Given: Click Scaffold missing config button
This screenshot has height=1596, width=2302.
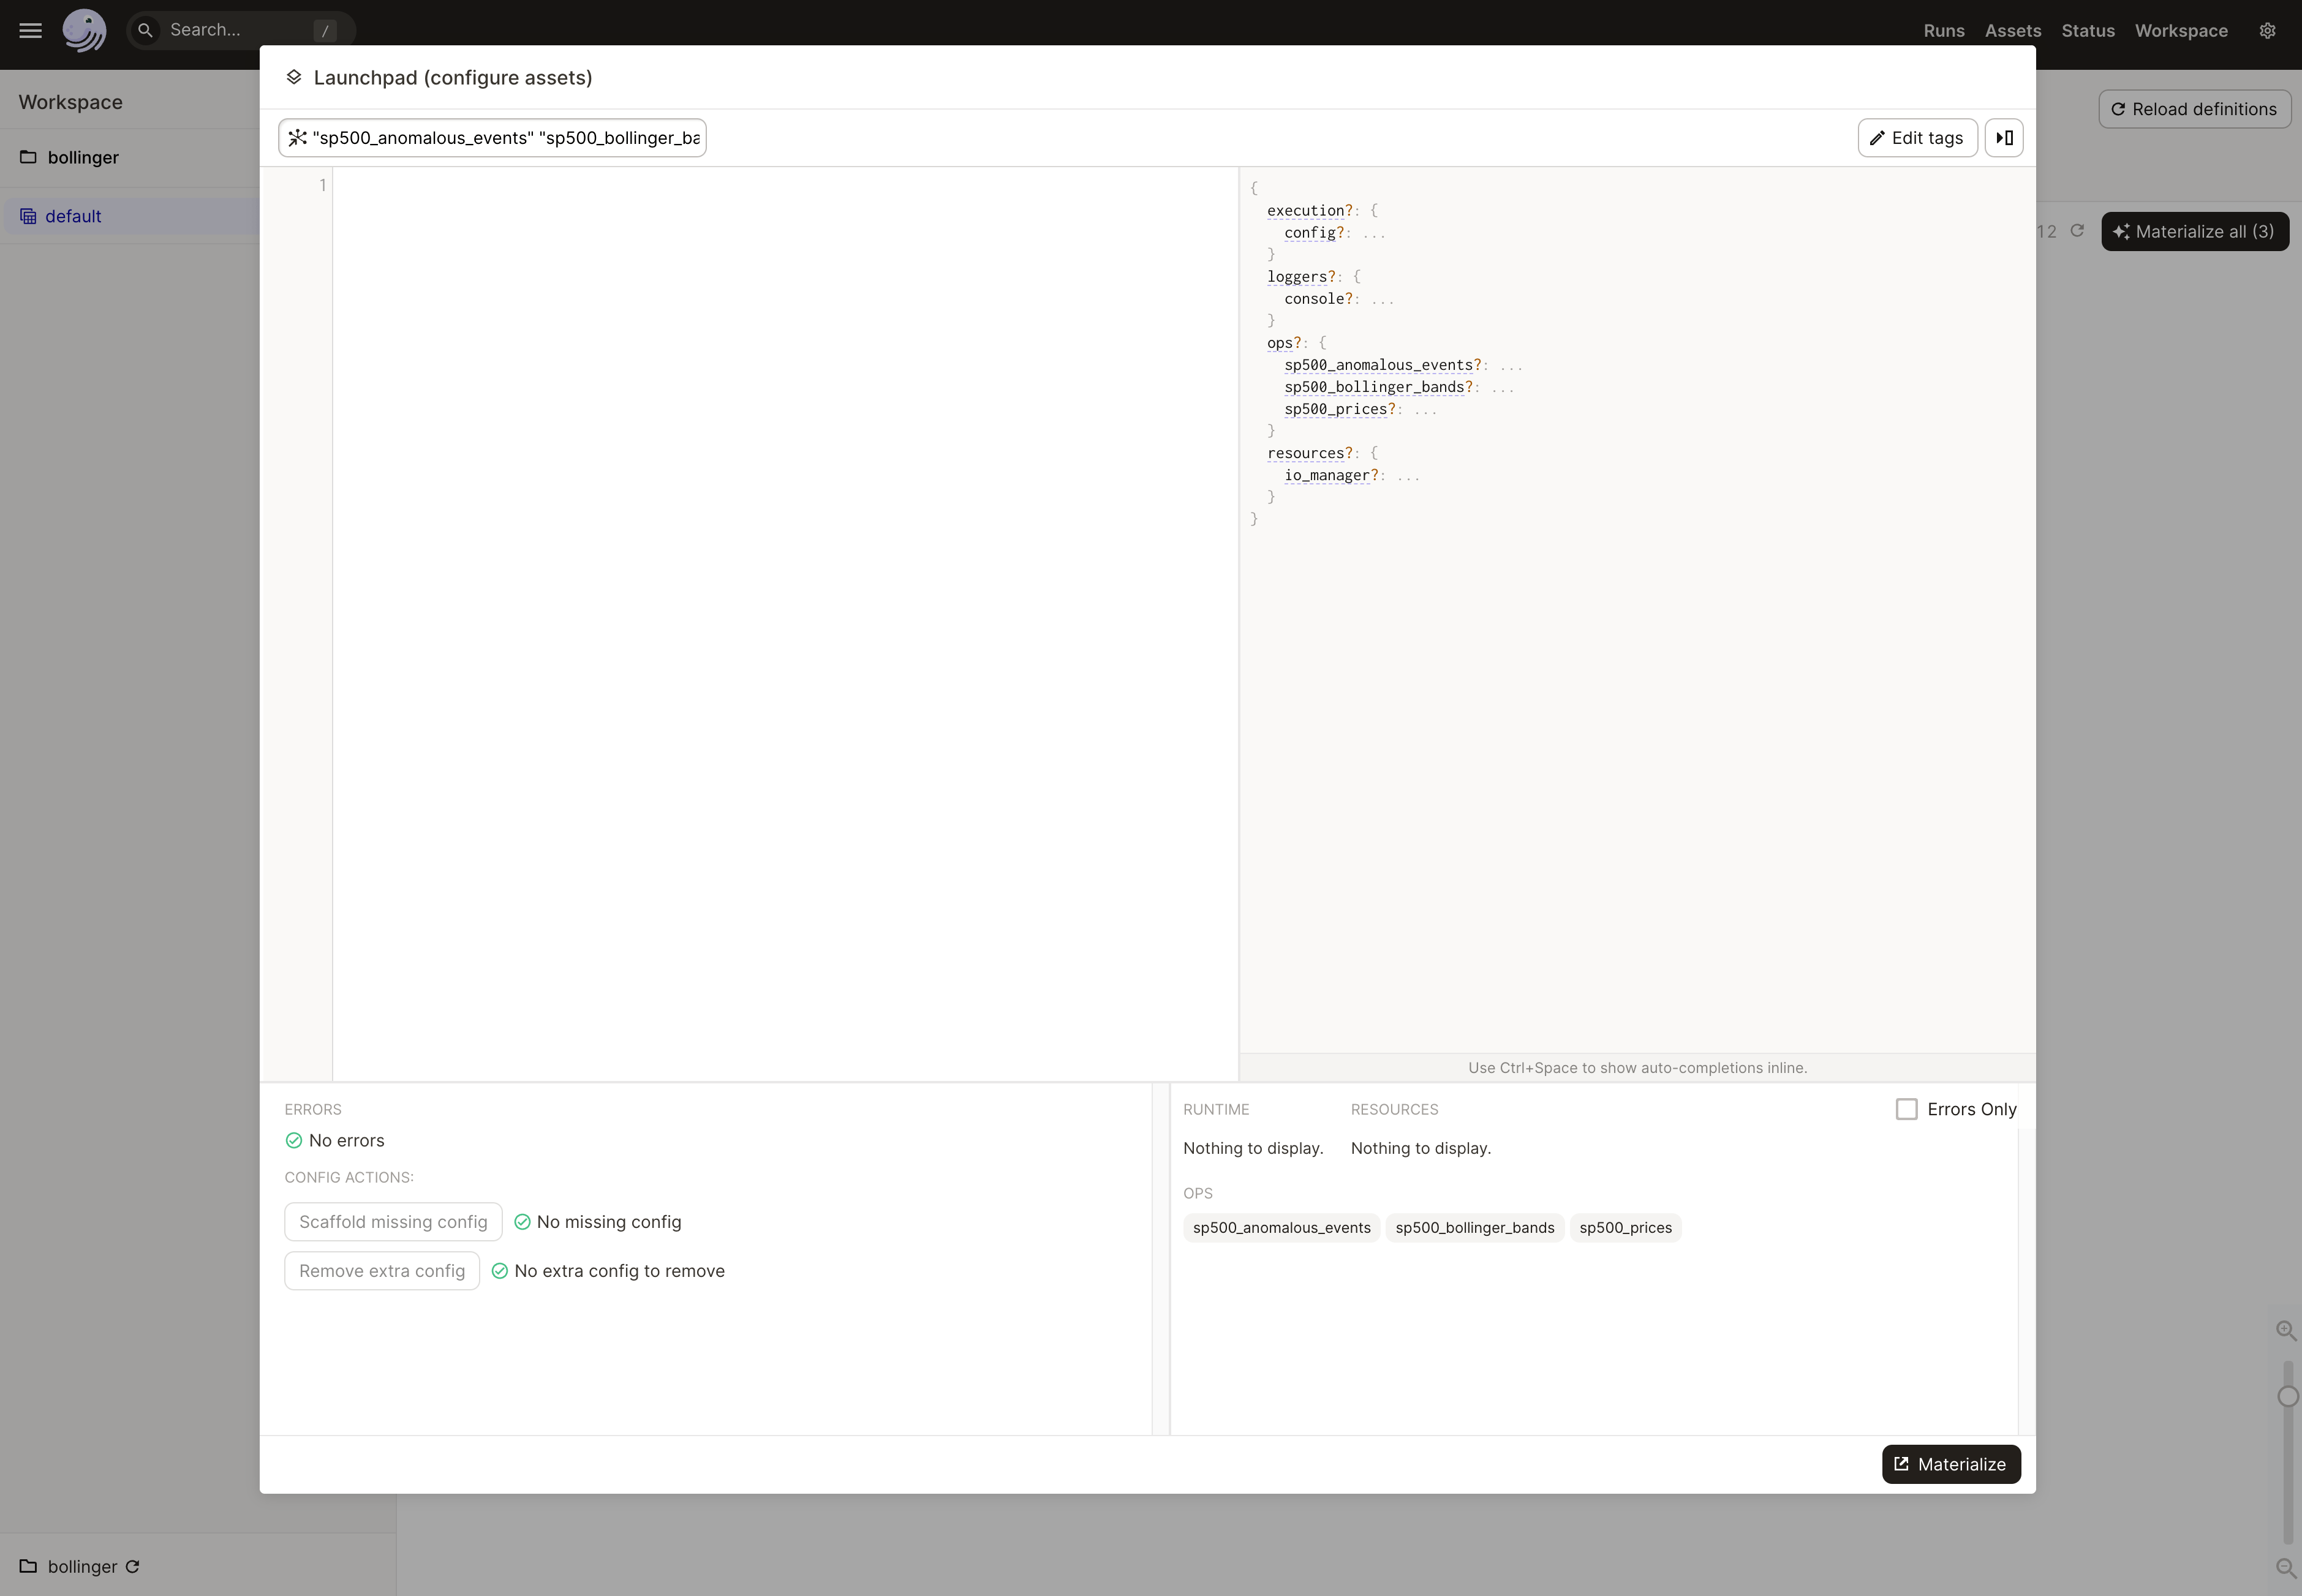Looking at the screenshot, I should [x=393, y=1222].
